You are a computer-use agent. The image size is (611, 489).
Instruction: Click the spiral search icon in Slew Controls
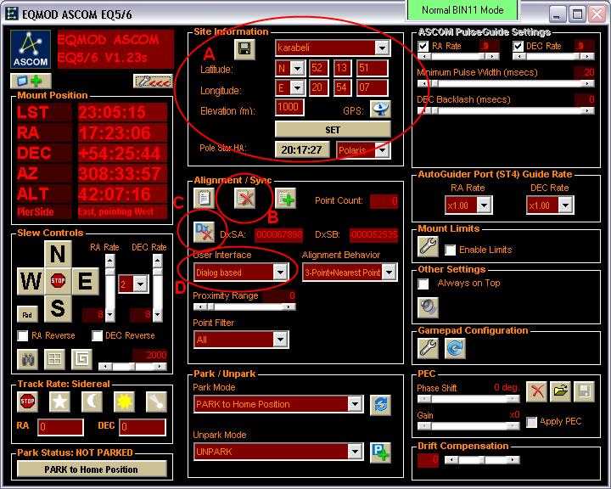pyautogui.click(x=81, y=359)
